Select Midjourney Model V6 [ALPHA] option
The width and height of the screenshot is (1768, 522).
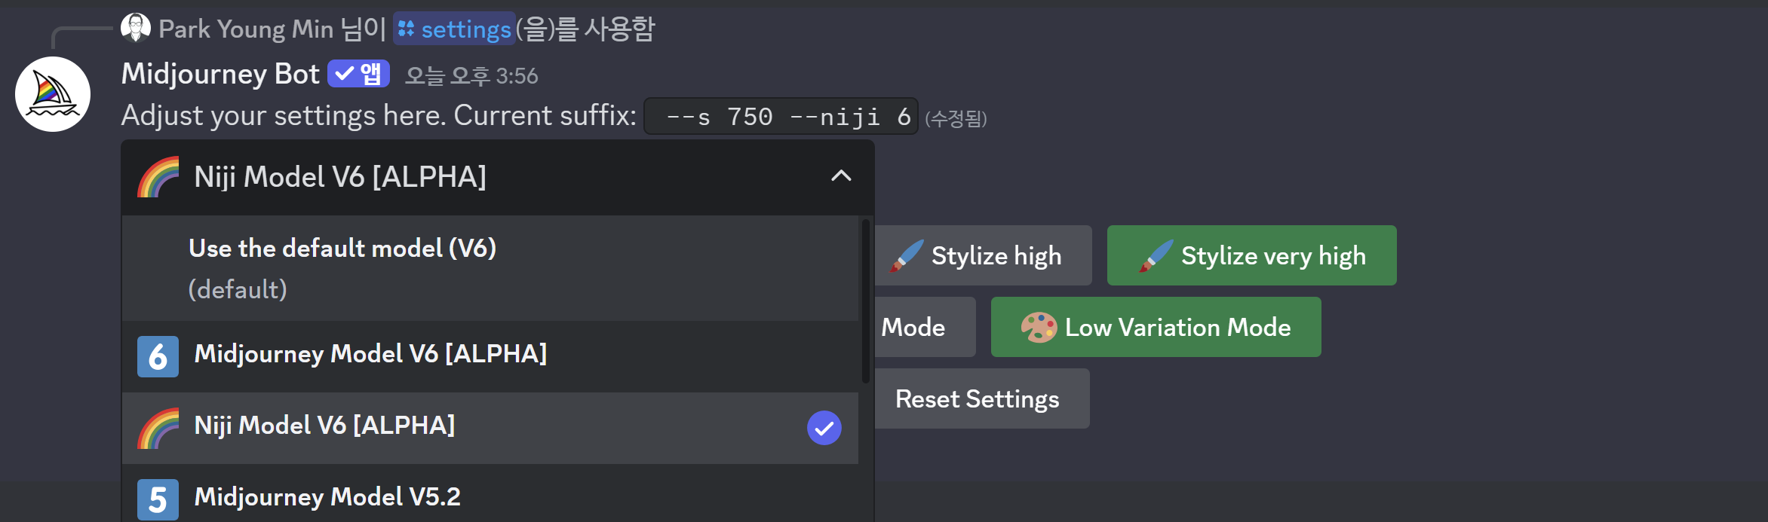pyautogui.click(x=490, y=356)
